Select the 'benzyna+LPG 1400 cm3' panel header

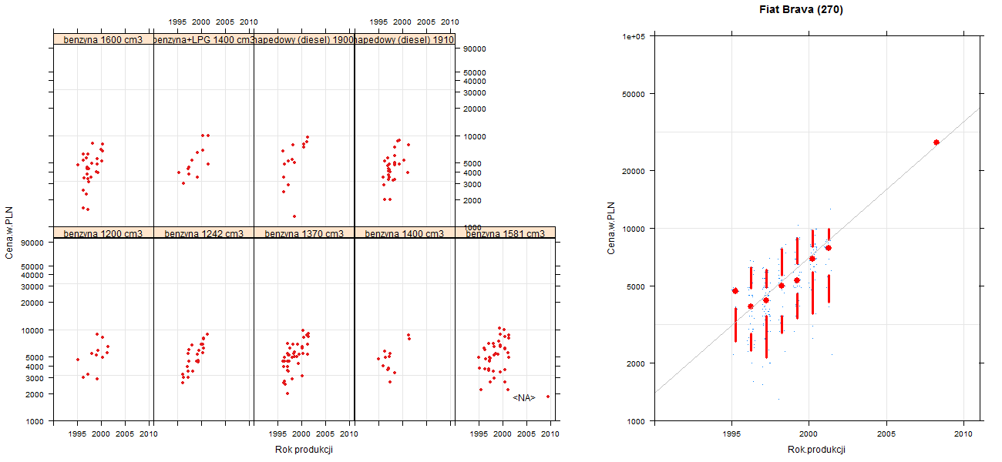tap(203, 38)
